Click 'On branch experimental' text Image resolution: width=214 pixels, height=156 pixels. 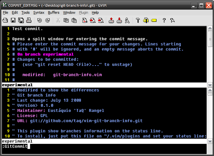[45, 54]
